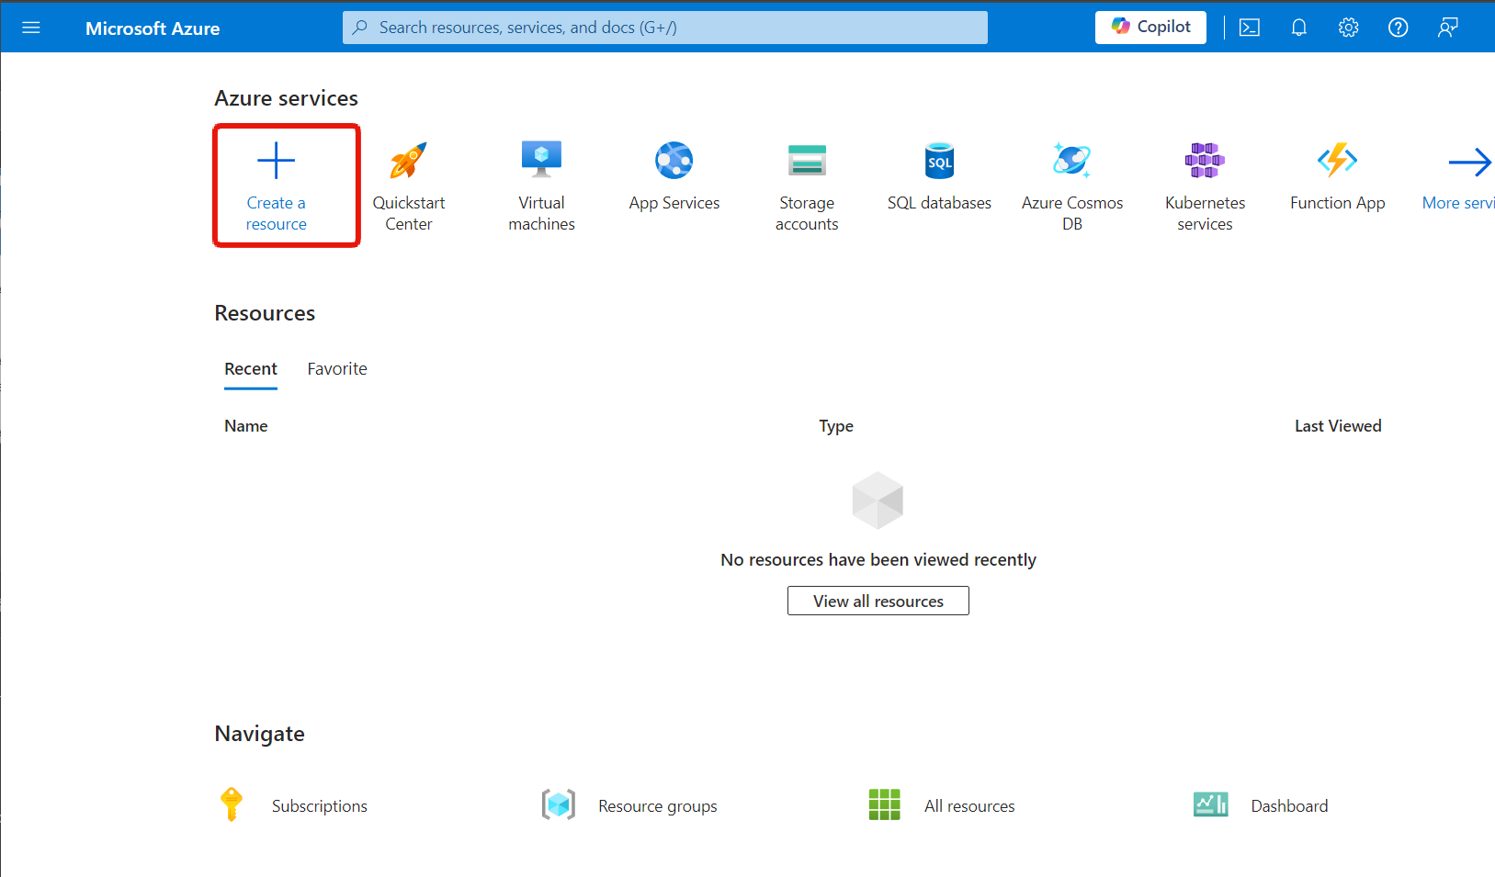Open Subscriptions via the key icon
Image resolution: width=1495 pixels, height=877 pixels.
pyautogui.click(x=232, y=804)
